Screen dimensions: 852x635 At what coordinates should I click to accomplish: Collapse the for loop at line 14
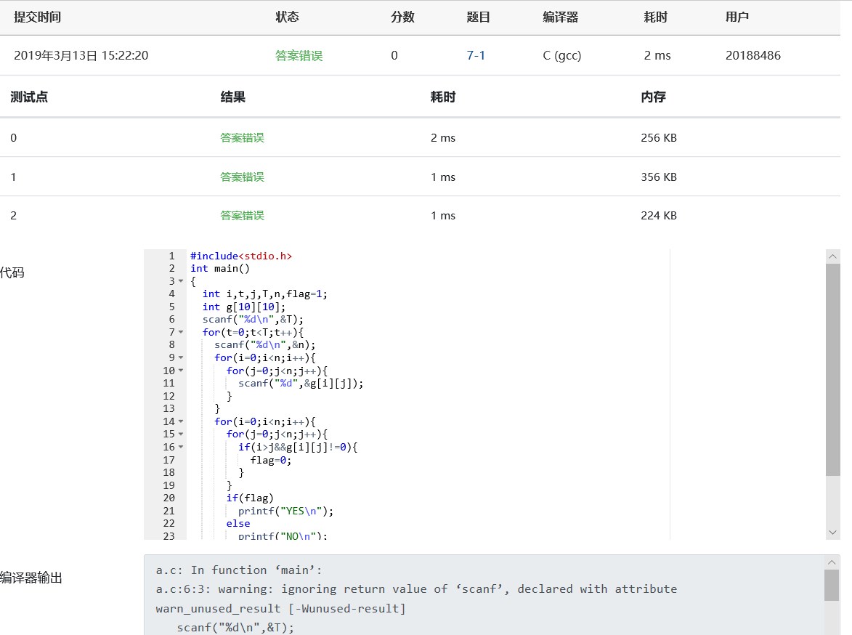coord(180,421)
